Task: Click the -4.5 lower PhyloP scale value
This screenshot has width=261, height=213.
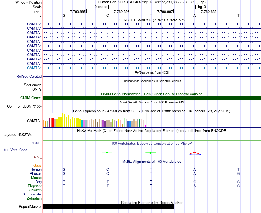Action: (x=36, y=157)
